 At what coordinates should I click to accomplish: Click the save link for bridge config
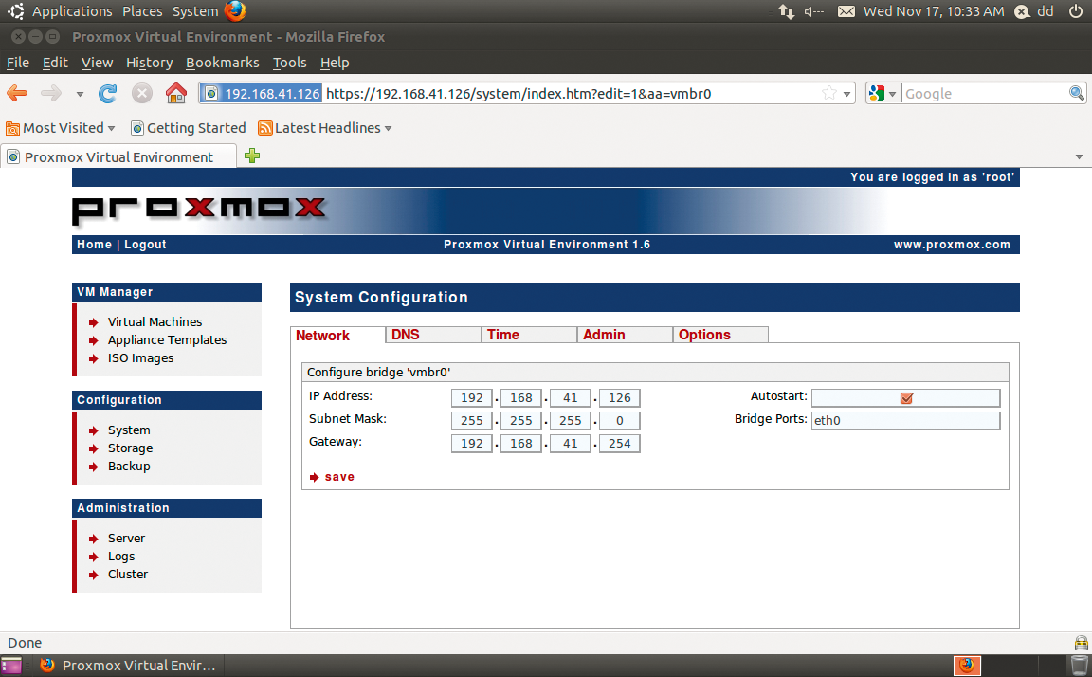338,477
